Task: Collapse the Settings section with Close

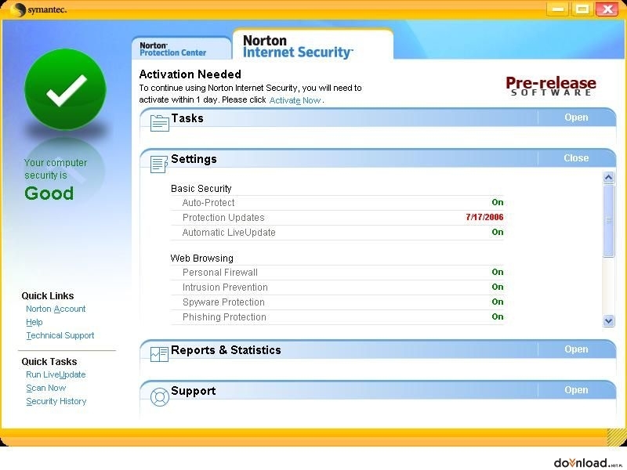Action: [x=576, y=158]
